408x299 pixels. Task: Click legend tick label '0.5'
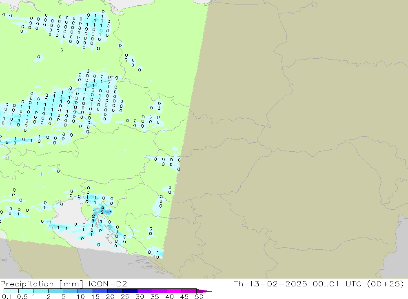22,297
